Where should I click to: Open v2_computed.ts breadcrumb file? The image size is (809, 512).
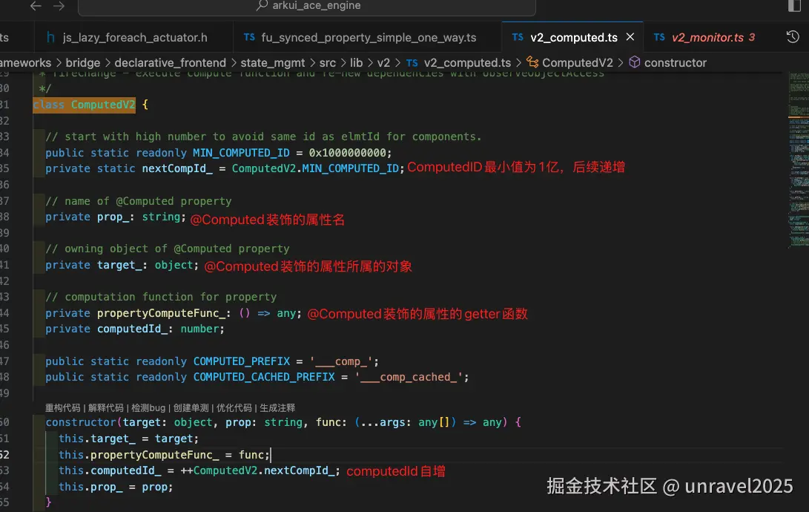pos(467,63)
